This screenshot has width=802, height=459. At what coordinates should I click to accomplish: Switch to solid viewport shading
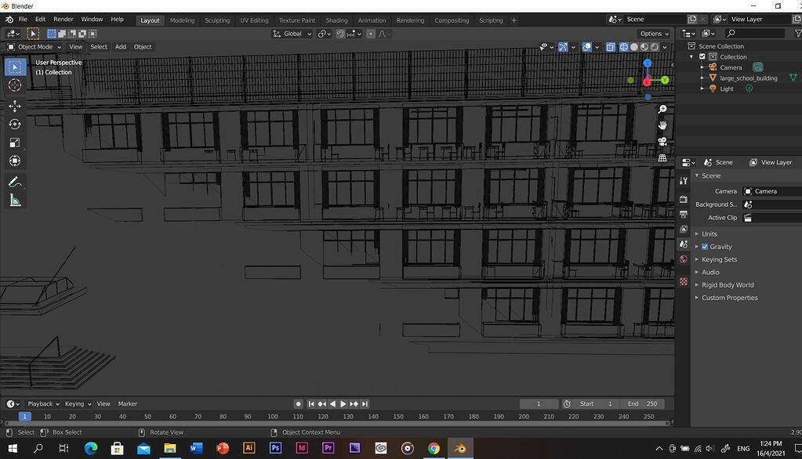[x=634, y=47]
